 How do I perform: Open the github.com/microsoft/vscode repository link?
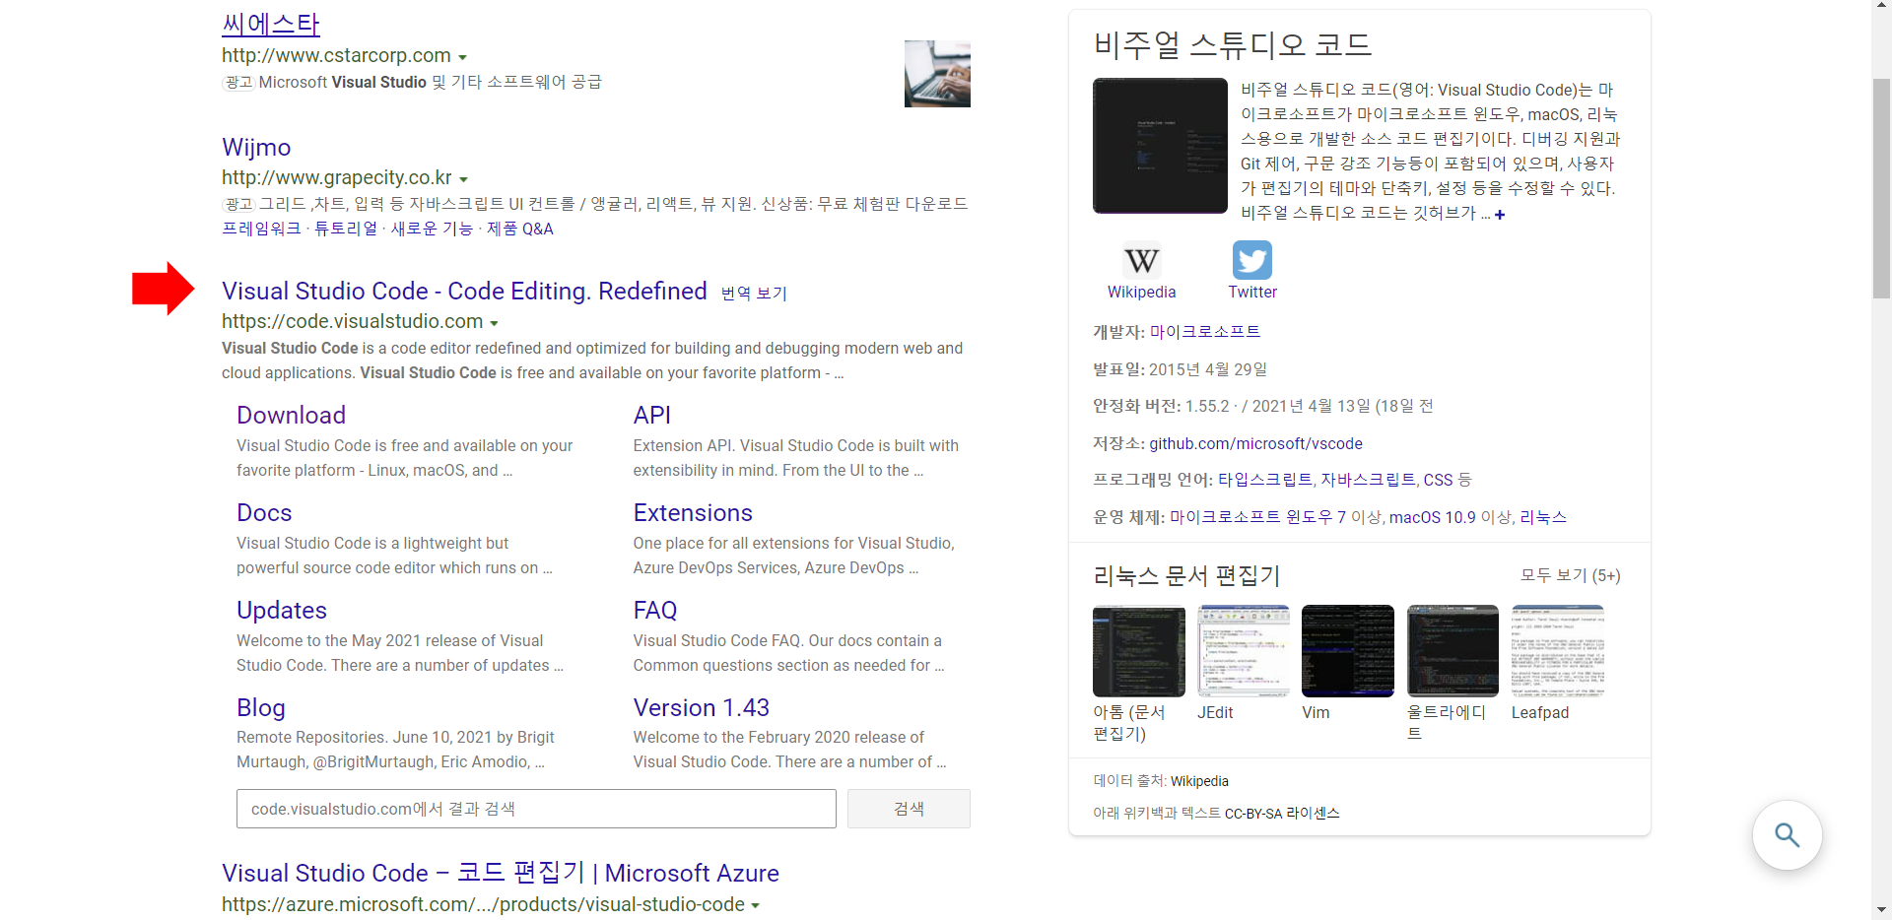(x=1255, y=444)
